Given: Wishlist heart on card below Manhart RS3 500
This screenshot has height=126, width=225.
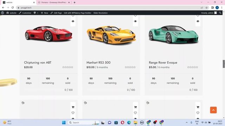Looking at the screenshot, I should pyautogui.click(x=135, y=113).
